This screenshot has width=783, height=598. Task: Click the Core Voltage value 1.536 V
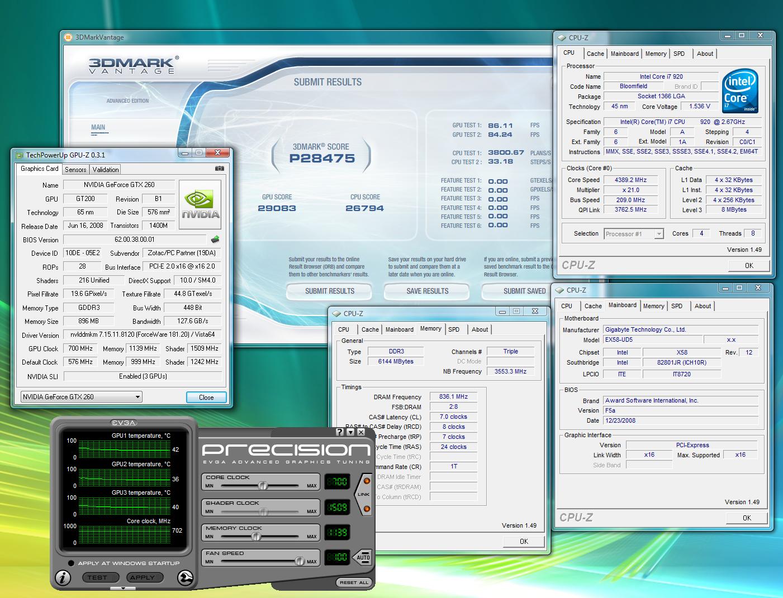tap(700, 106)
